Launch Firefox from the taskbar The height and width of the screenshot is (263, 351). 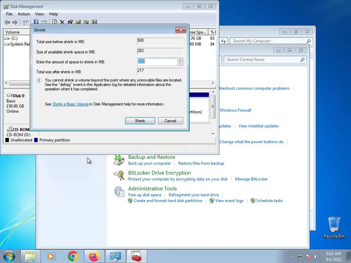[94, 256]
